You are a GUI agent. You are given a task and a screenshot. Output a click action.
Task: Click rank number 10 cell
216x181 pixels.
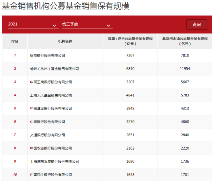coord(15,175)
